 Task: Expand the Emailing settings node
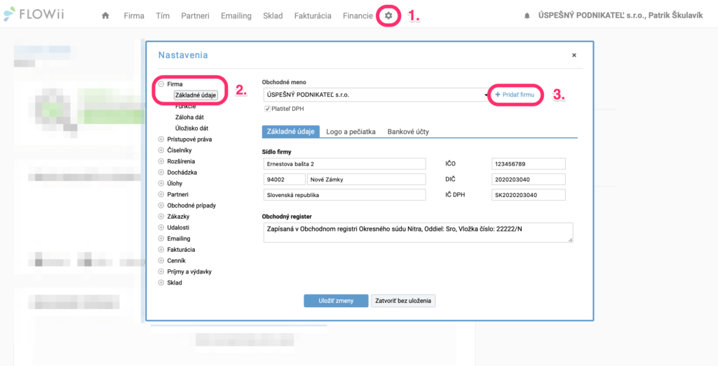click(161, 238)
